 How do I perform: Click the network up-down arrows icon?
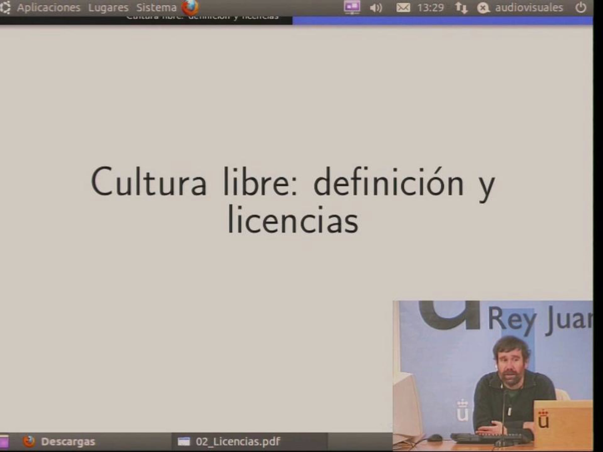pos(461,8)
